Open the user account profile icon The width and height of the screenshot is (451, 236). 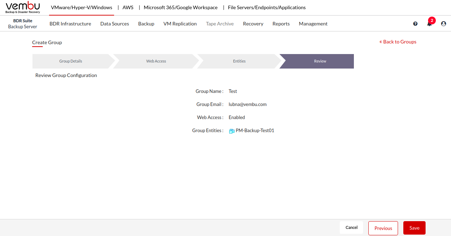[444, 24]
